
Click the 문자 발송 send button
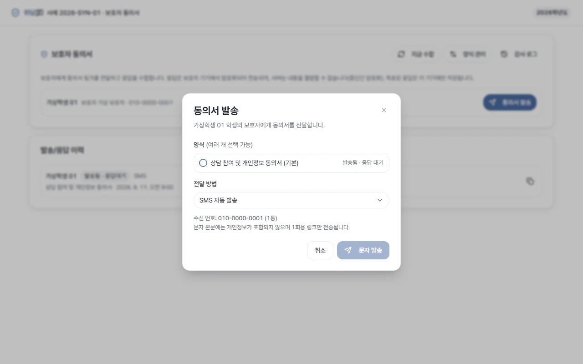point(363,250)
